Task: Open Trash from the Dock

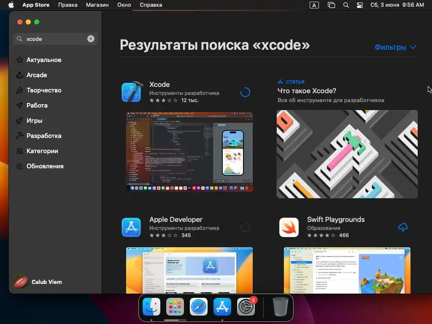Action: click(x=280, y=307)
